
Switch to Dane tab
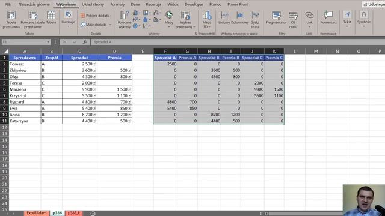pos(135,4)
